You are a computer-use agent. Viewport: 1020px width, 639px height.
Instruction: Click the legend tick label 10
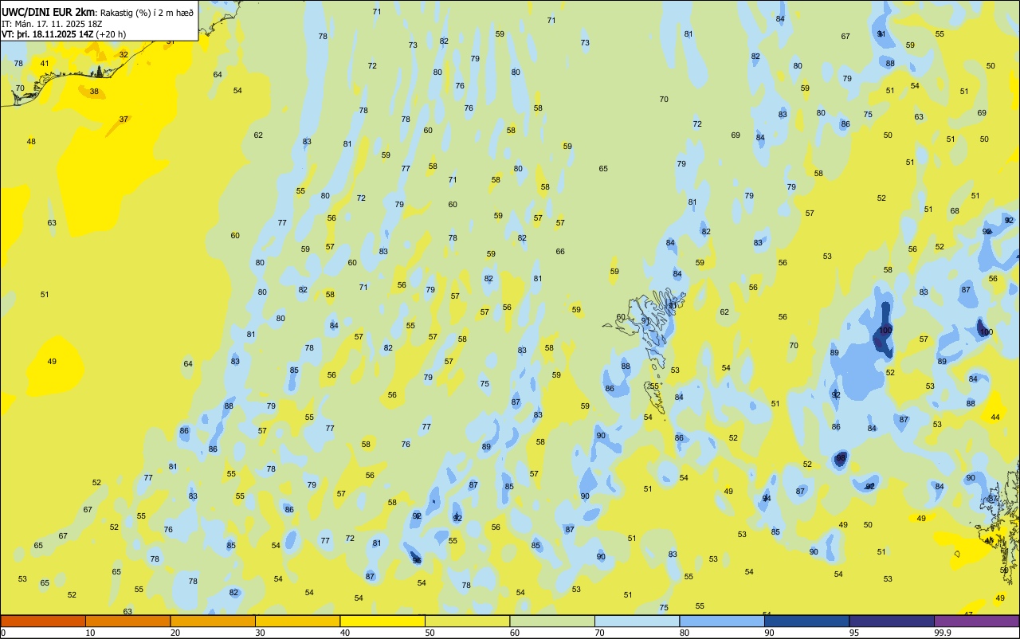point(90,633)
